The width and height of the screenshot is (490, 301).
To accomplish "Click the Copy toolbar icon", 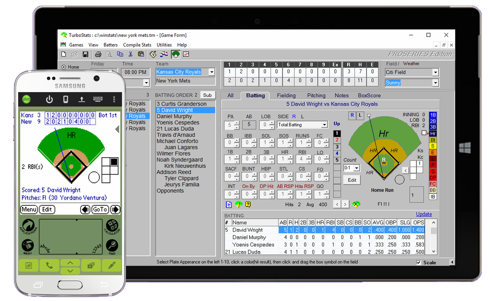I will (x=120, y=54).
